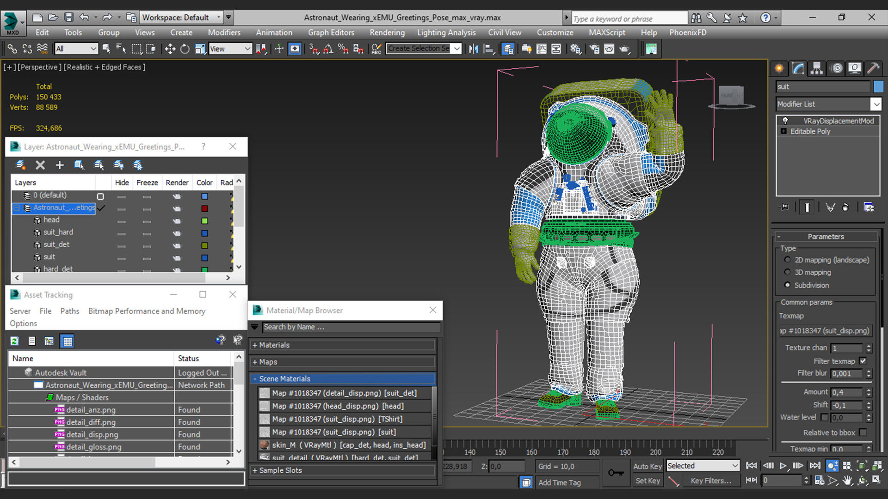Click the Utilities hammer panel tab

[x=873, y=68]
